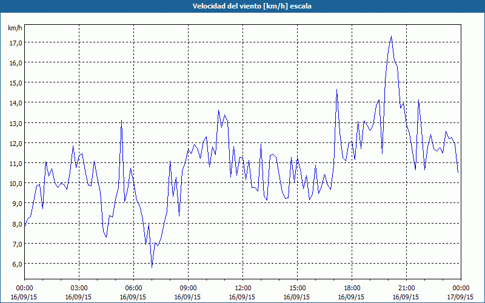Click the 8,0 y-axis value
This screenshot has height=303, width=485.
(x=17, y=224)
